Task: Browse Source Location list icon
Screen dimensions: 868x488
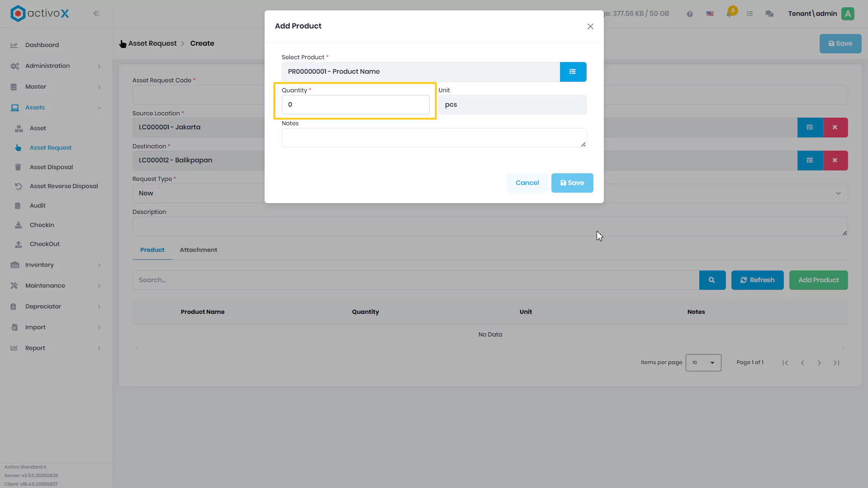Action: pyautogui.click(x=810, y=128)
